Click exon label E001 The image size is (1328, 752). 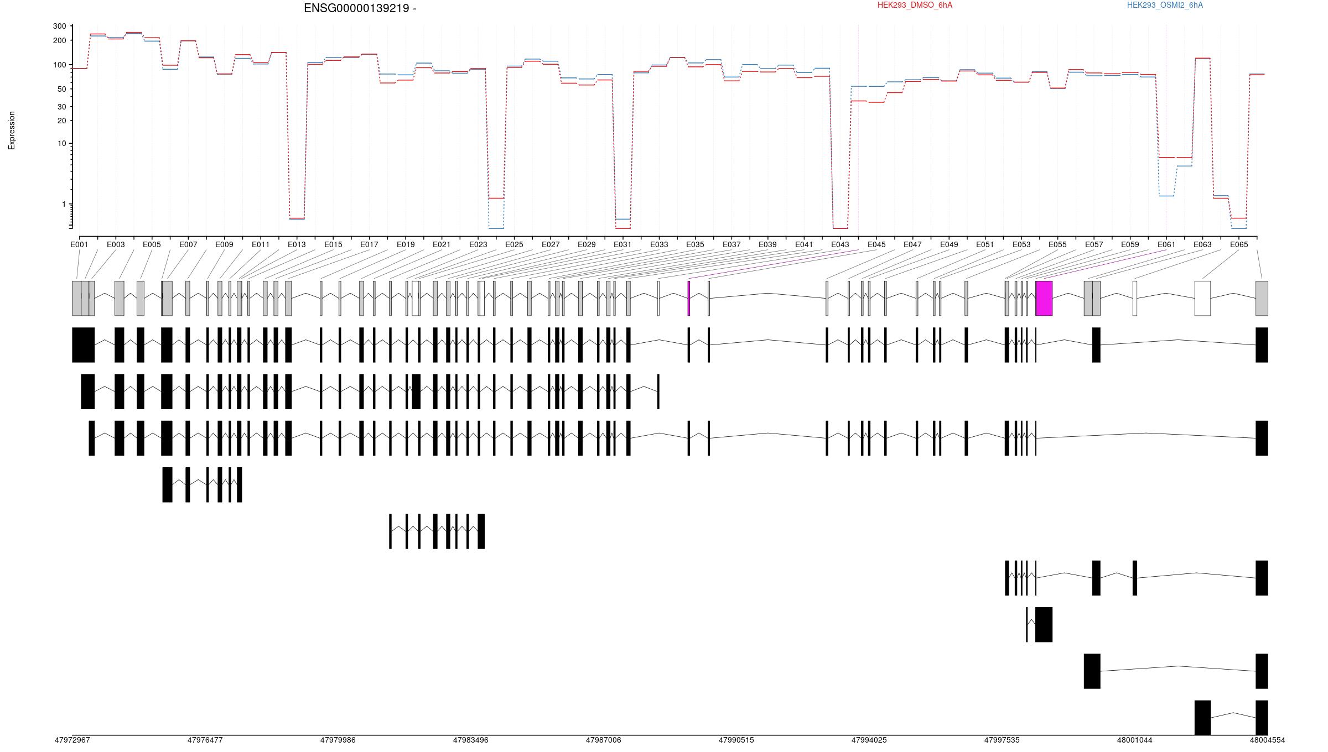coord(79,244)
